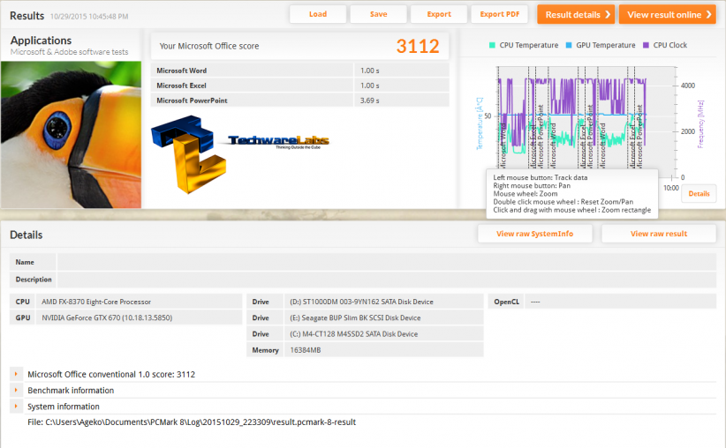Click the 3.69 s PowerPoint value

click(x=369, y=101)
